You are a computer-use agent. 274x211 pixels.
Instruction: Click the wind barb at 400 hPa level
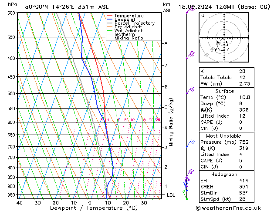[x=191, y=55]
